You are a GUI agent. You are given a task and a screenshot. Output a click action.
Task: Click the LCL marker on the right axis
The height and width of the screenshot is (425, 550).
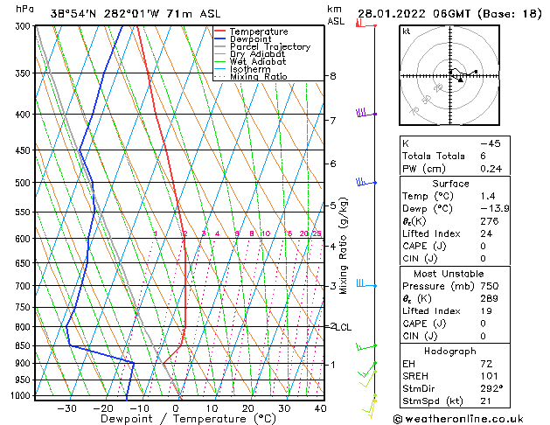click(342, 327)
